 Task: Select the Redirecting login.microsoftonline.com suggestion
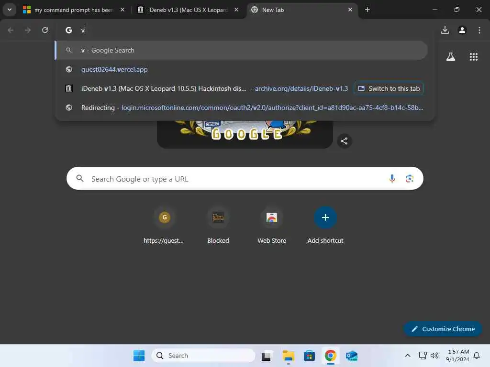pos(241,108)
